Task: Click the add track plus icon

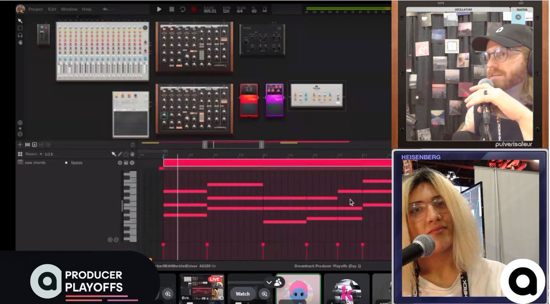Action: pyautogui.click(x=20, y=145)
